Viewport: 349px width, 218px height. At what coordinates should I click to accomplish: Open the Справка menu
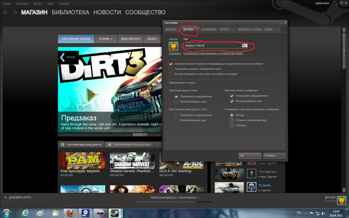[x=63, y=4]
